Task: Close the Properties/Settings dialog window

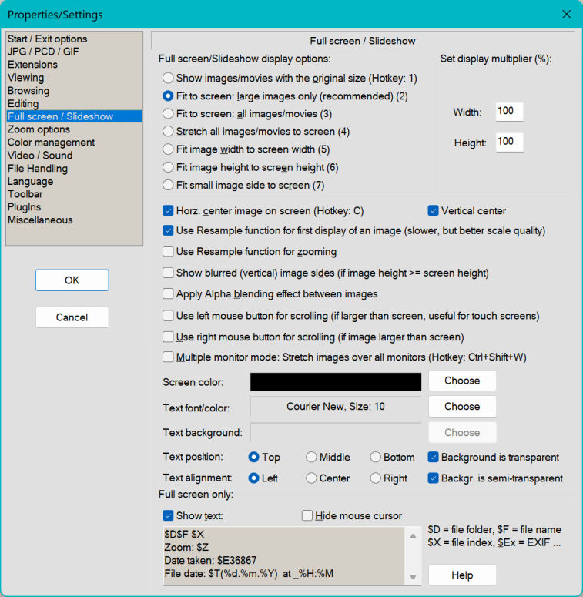Action: (566, 15)
